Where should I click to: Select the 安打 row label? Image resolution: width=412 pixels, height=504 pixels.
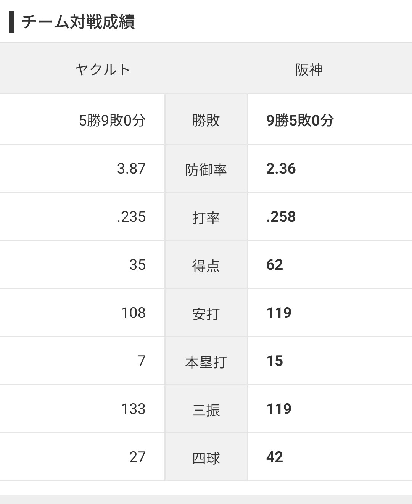pyautogui.click(x=206, y=313)
